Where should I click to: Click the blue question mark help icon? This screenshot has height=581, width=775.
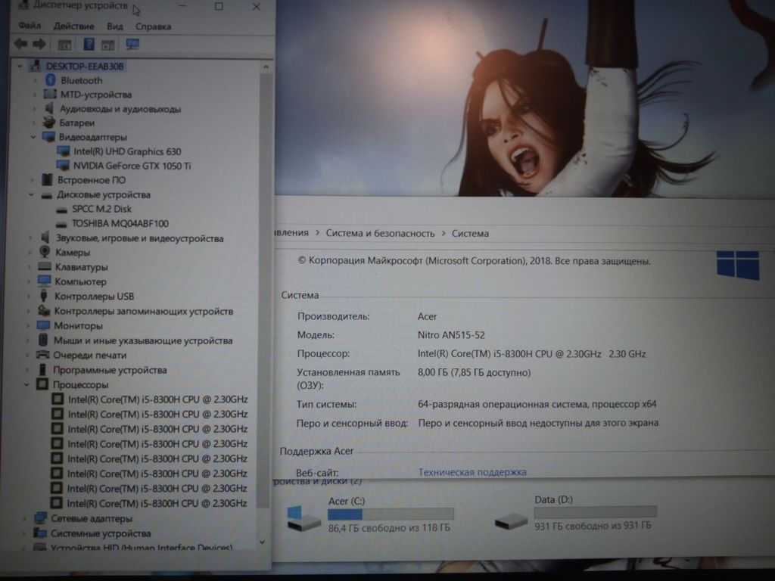point(89,45)
